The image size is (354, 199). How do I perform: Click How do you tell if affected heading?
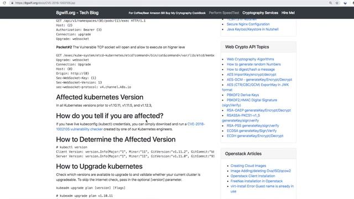click(110, 116)
